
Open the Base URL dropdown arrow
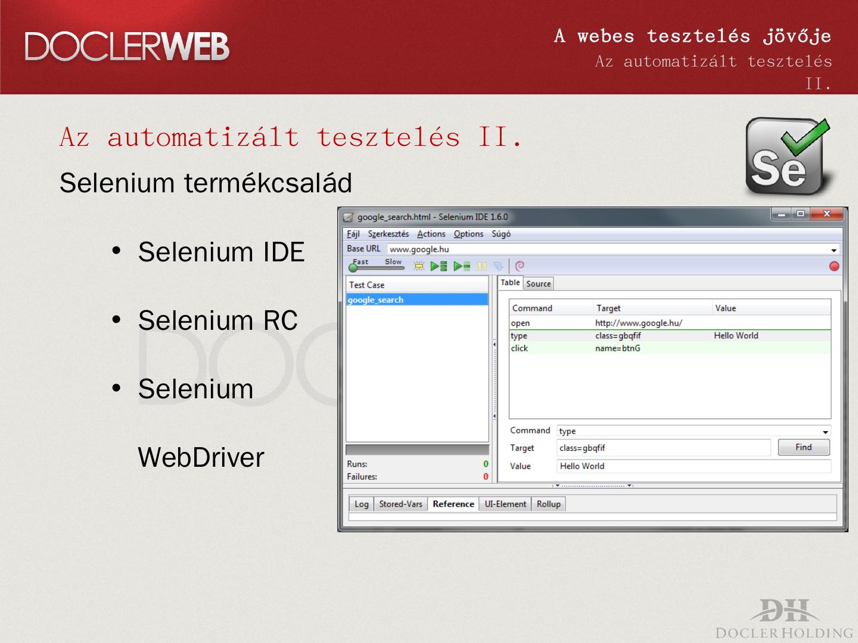tap(834, 249)
